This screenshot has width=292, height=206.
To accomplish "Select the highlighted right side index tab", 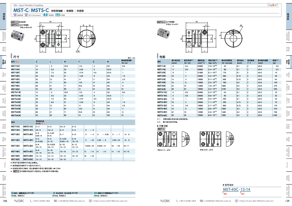I will pyautogui.click(x=289, y=62).
